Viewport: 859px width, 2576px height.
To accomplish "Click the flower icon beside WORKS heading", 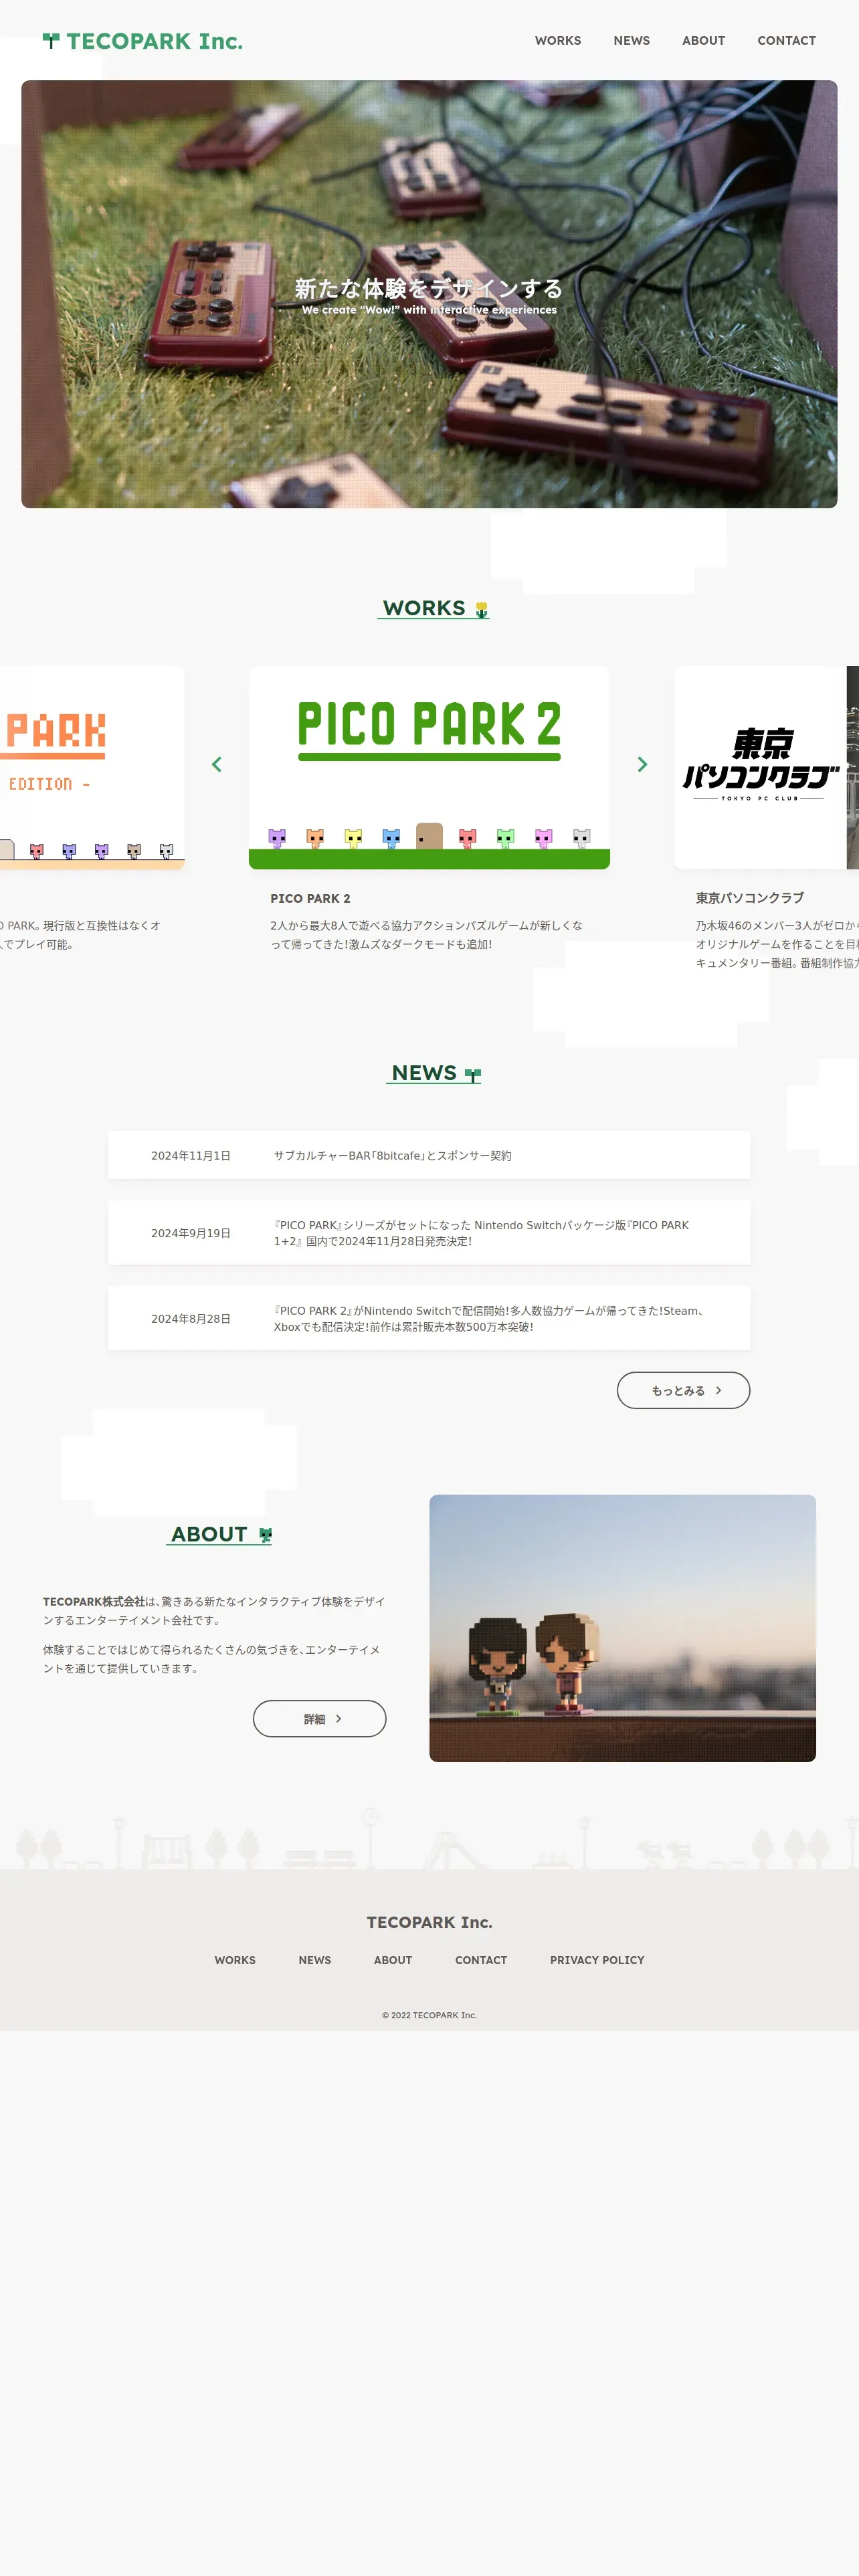I will (x=481, y=609).
